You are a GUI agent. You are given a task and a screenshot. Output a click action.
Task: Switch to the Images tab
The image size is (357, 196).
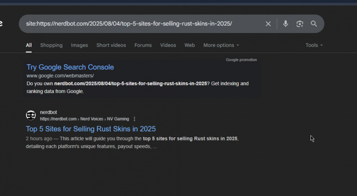[79, 45]
